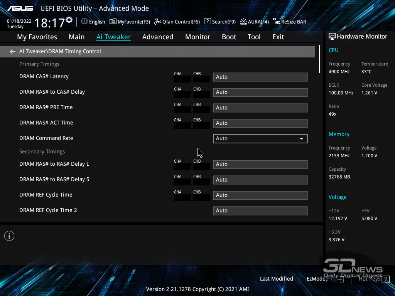
Task: Click the info circle icon
Action: coord(9,236)
